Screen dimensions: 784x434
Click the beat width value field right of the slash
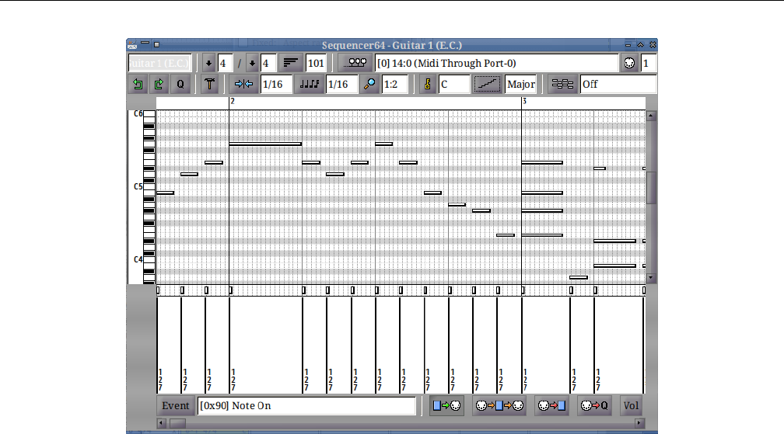click(268, 64)
